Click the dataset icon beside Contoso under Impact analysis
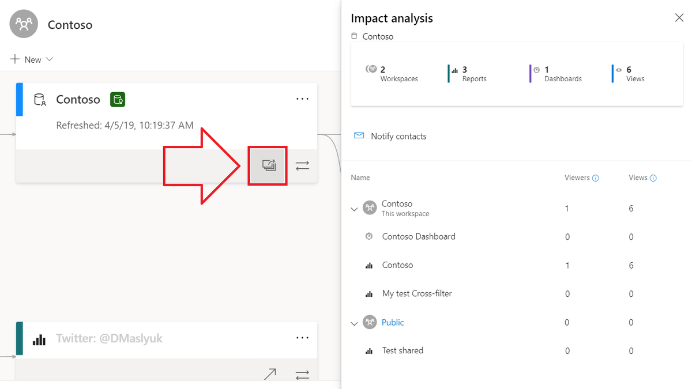The width and height of the screenshot is (692, 389). (355, 36)
